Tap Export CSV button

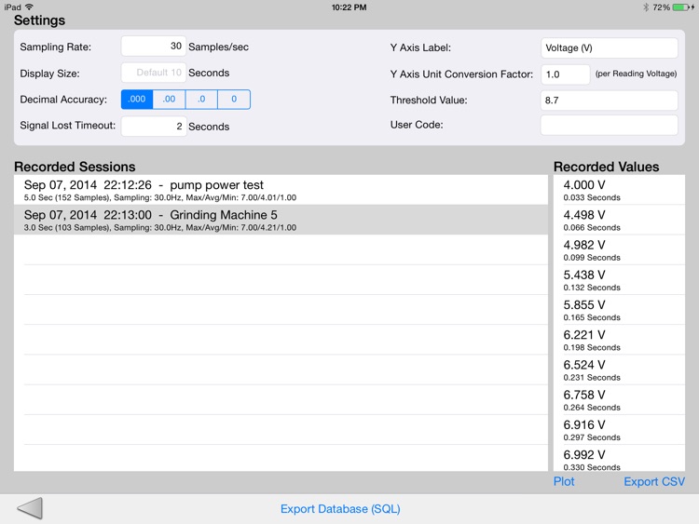[654, 482]
